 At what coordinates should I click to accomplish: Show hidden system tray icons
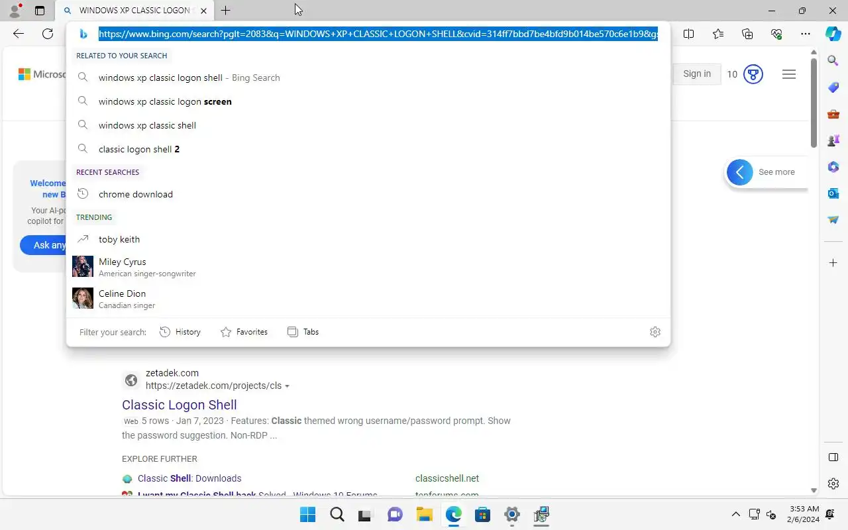[735, 515]
